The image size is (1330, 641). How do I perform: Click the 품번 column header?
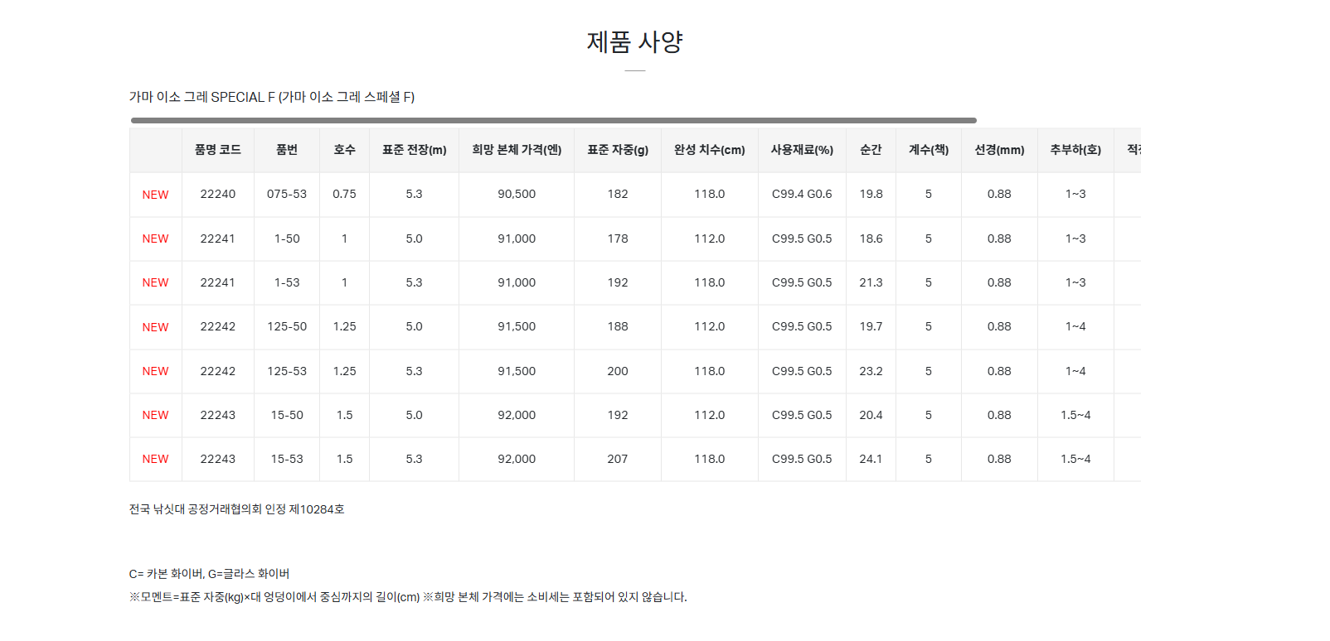(287, 150)
